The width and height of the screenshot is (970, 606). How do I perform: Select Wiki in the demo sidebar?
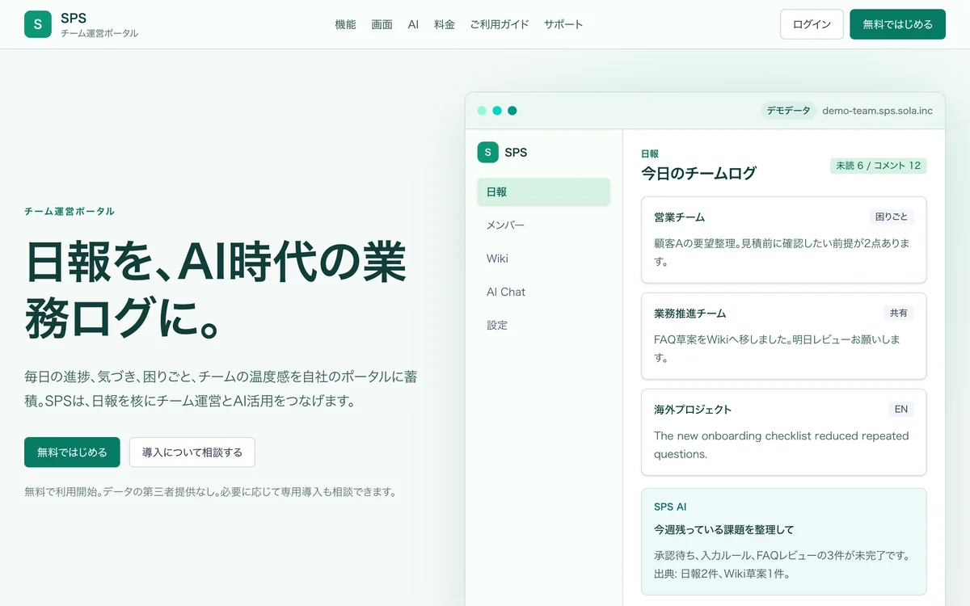543,259
